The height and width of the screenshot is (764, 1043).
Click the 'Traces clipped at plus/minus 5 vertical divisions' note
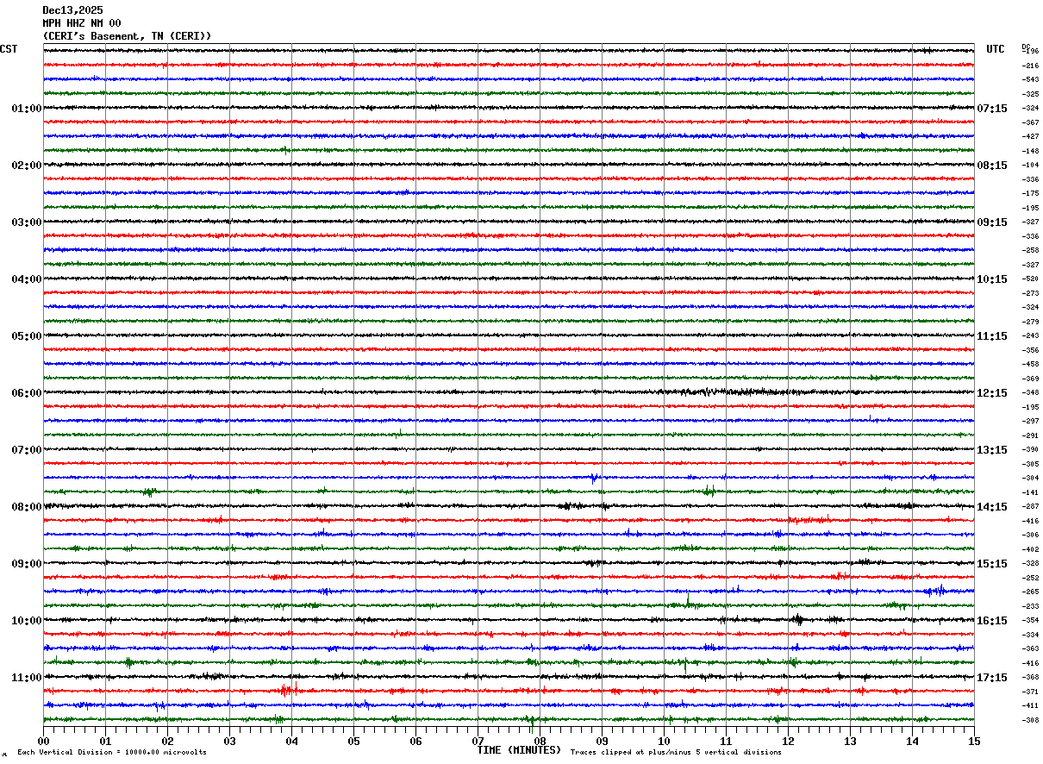coord(676,753)
